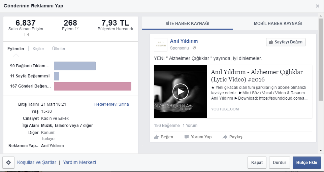Click the Hedeflemeyi Sıfırla link
324x172 pixels.
(111, 104)
